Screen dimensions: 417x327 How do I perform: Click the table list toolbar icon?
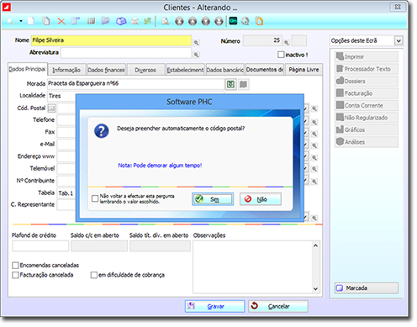(x=91, y=21)
